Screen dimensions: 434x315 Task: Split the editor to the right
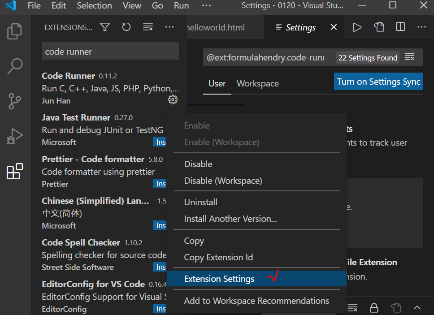tap(400, 27)
